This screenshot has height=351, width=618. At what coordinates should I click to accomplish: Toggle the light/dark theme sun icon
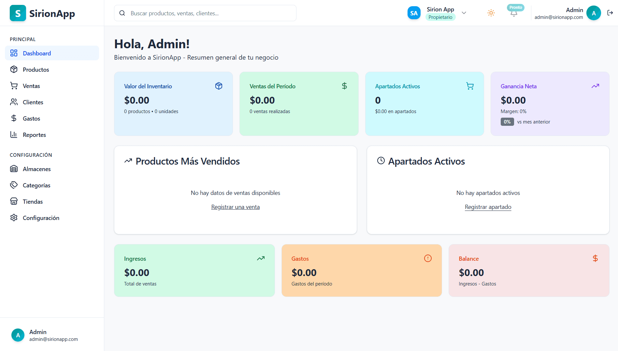coord(491,13)
